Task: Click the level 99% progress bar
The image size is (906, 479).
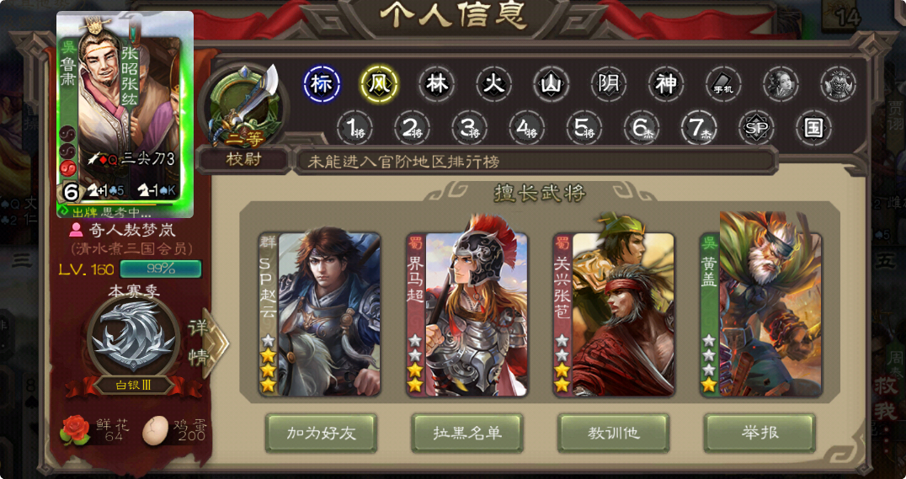Action: tap(161, 269)
